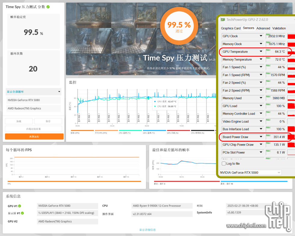Click the 在线比较结果 compare online button
The width and height of the screenshot is (295, 236).
click(x=33, y=129)
